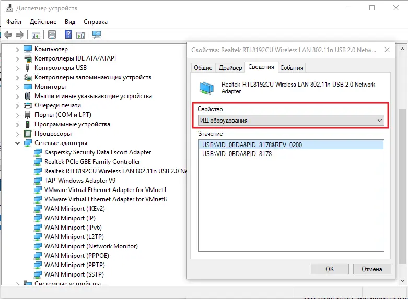Select VMware Virtual Ethernet Adapter for VMnet8
This screenshot has height=299, width=408.
[106, 199]
